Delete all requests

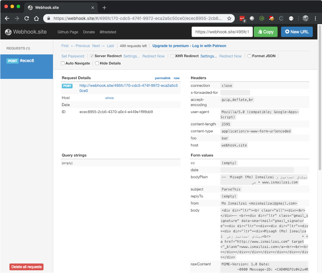[27, 267]
